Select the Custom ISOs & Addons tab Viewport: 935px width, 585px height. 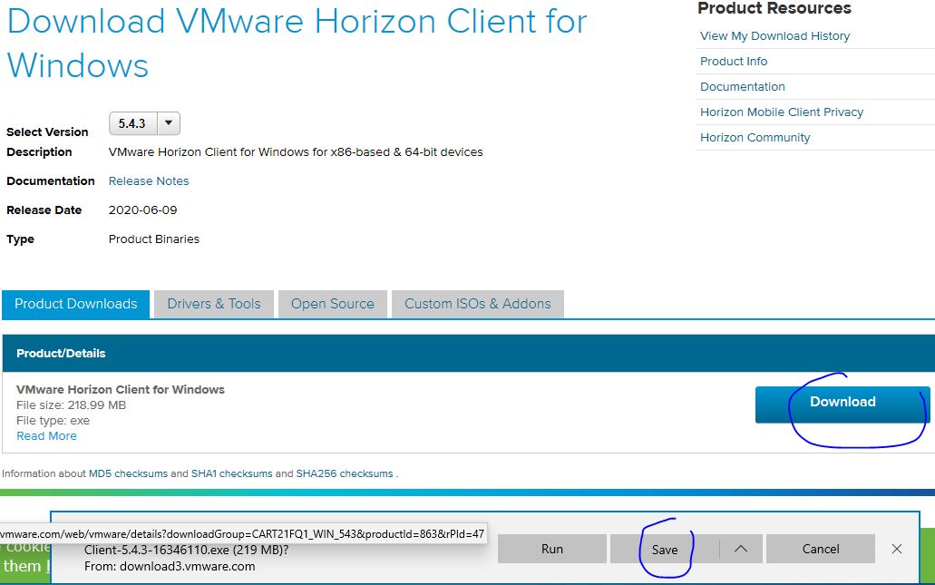(478, 304)
